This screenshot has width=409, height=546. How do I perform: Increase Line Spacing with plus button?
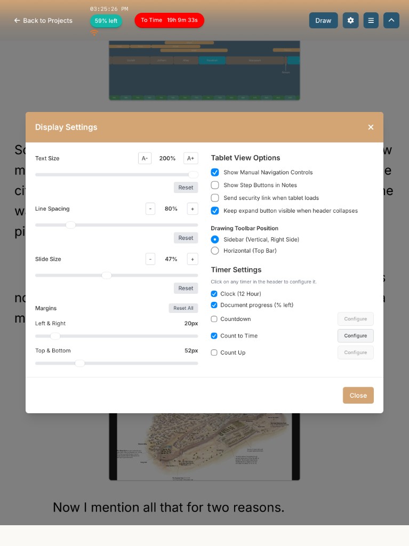pos(193,208)
